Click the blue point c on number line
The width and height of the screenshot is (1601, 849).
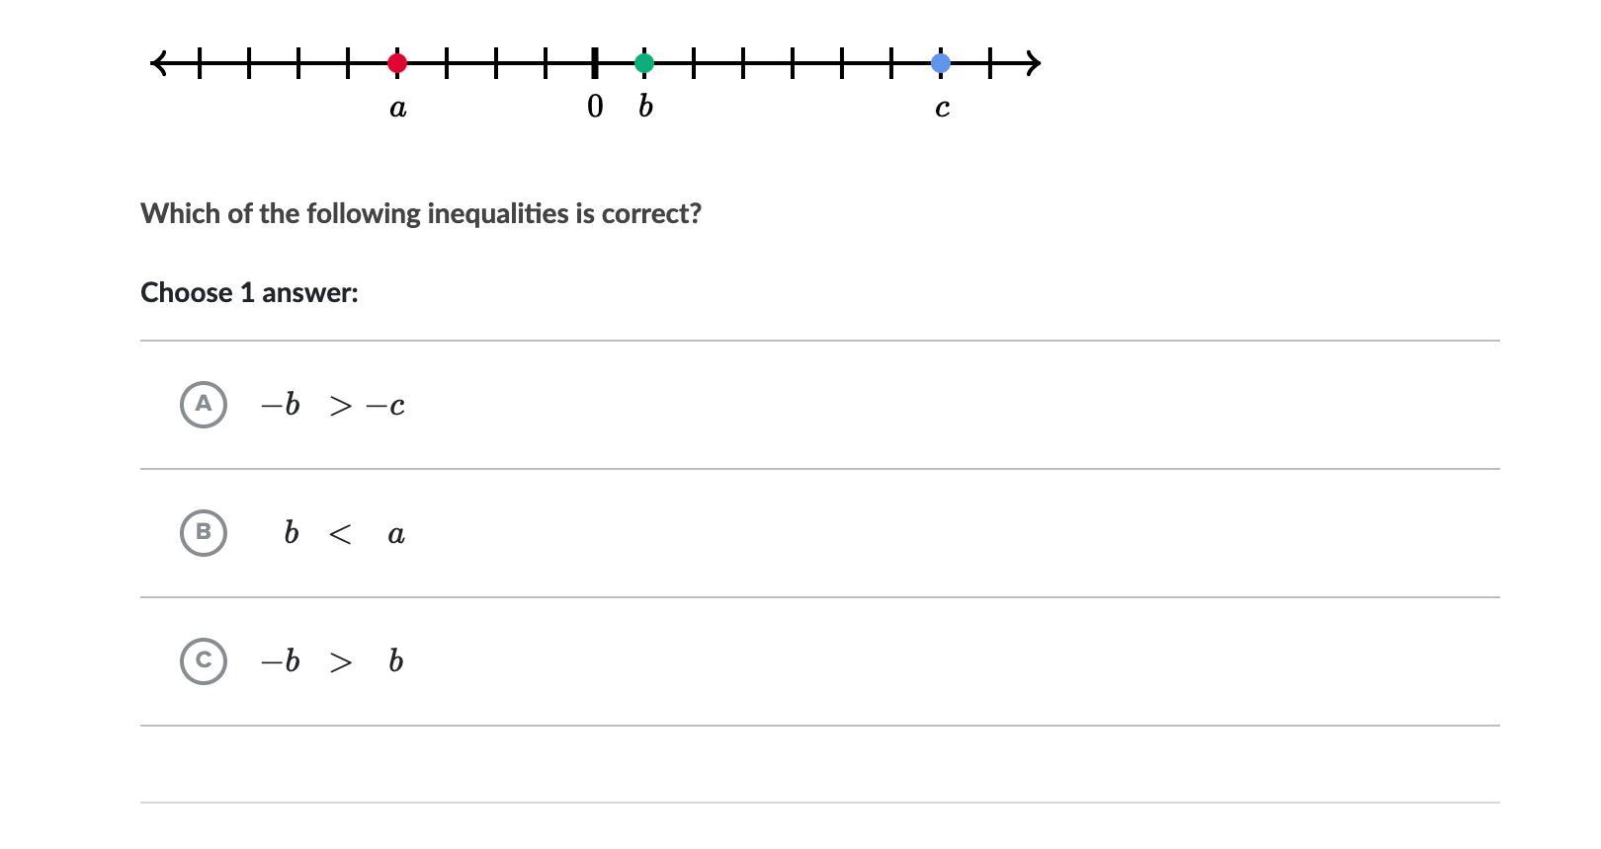(941, 63)
